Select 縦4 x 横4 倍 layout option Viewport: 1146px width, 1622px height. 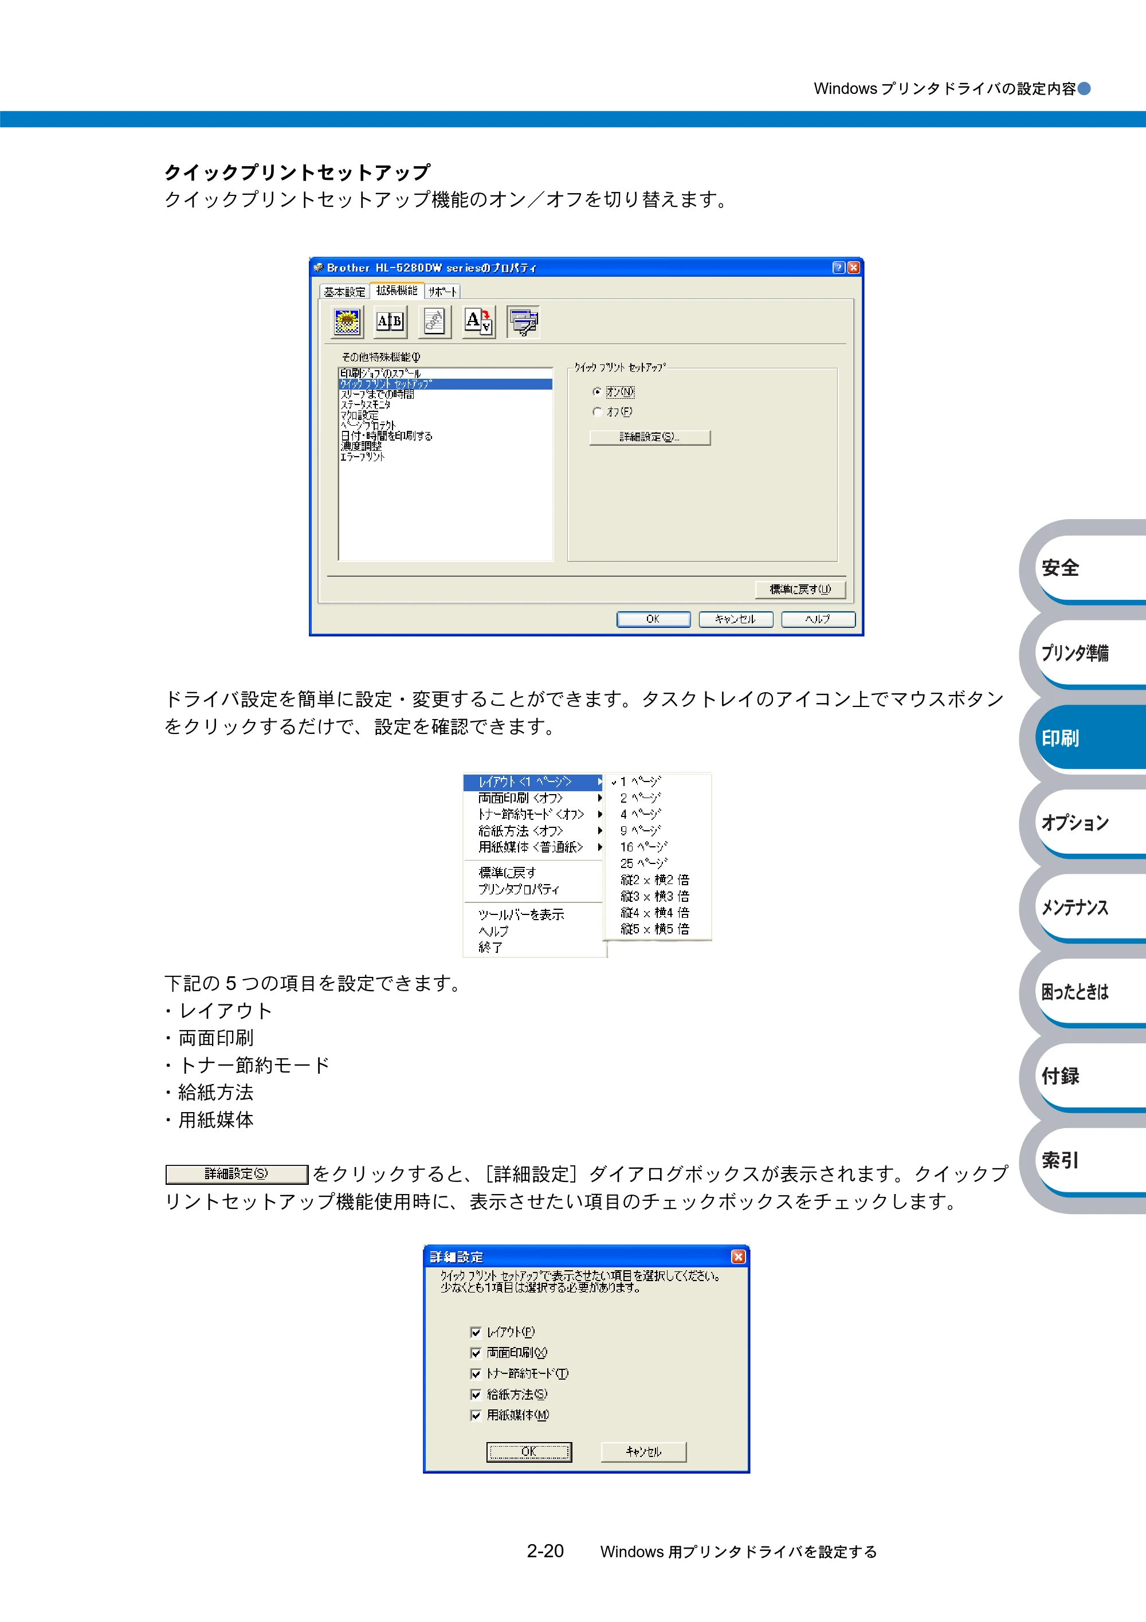point(658,913)
